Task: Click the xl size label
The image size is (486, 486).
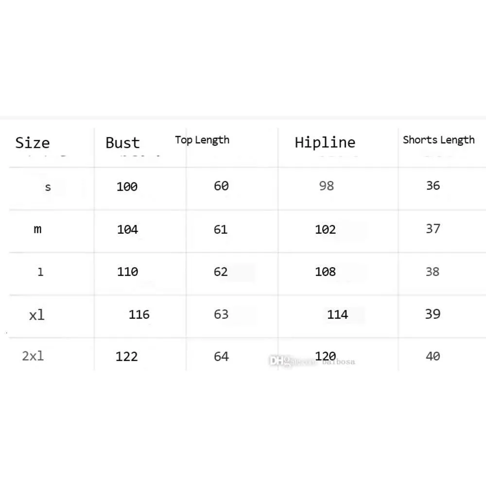Action: click(37, 315)
